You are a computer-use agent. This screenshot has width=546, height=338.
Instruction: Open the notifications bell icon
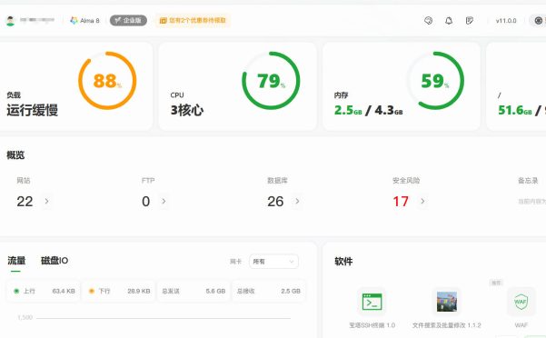(x=449, y=21)
